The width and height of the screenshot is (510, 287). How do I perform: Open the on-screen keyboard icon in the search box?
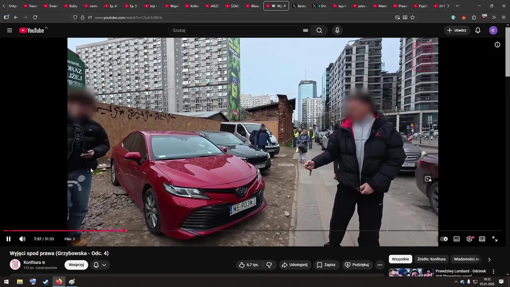[x=306, y=30]
